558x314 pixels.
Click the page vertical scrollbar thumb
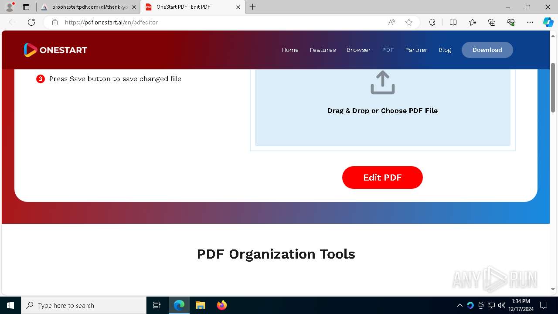pos(553,87)
